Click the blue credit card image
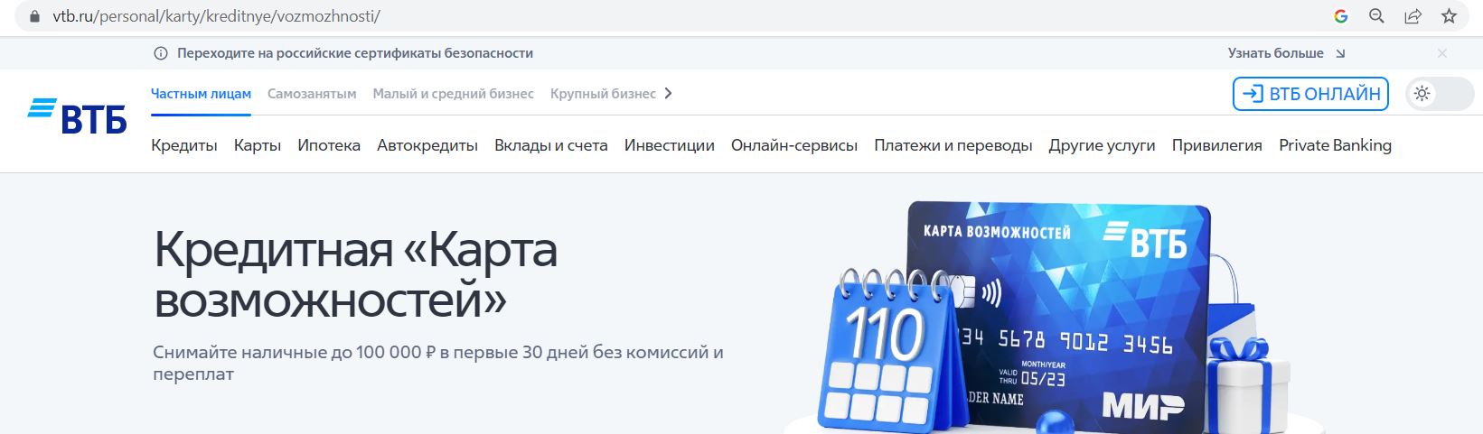Viewport: 1483px width, 434px height. [1057, 316]
